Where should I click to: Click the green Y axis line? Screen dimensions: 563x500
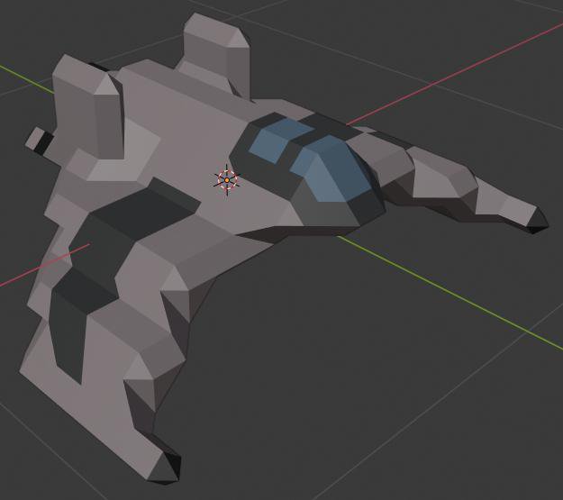click(449, 292)
